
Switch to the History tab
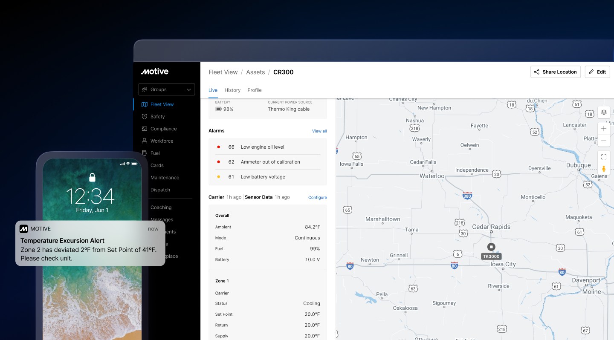(232, 90)
